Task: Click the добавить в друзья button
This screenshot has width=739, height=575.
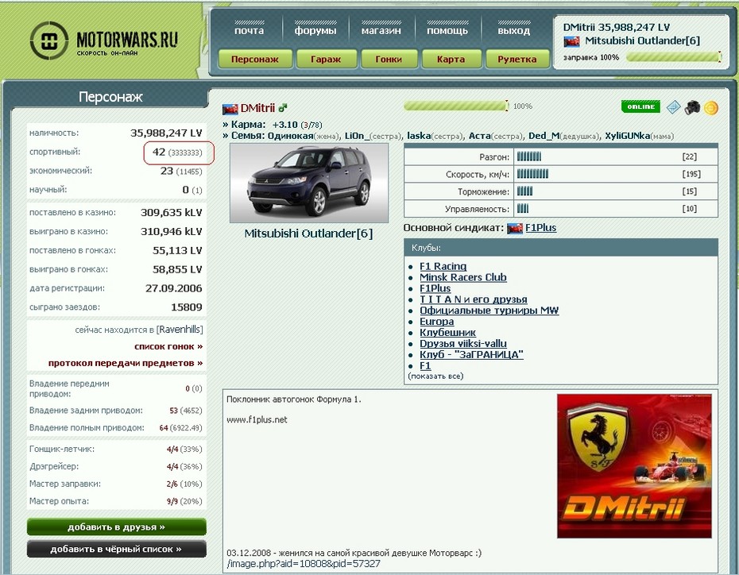Action: (116, 527)
